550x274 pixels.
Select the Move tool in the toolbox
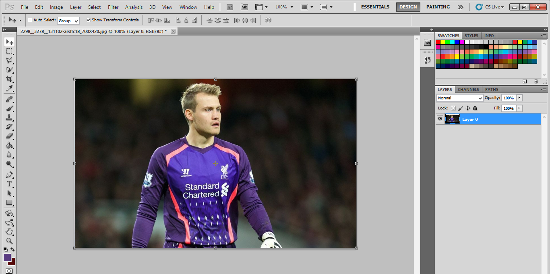pos(9,42)
